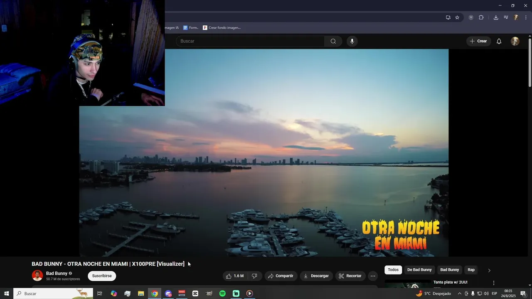Click the YouTube search magnifier button
The image size is (532, 299).
[333, 41]
